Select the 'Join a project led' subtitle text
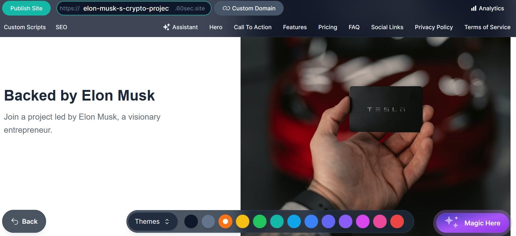Image resolution: width=516 pixels, height=236 pixels. [82, 123]
